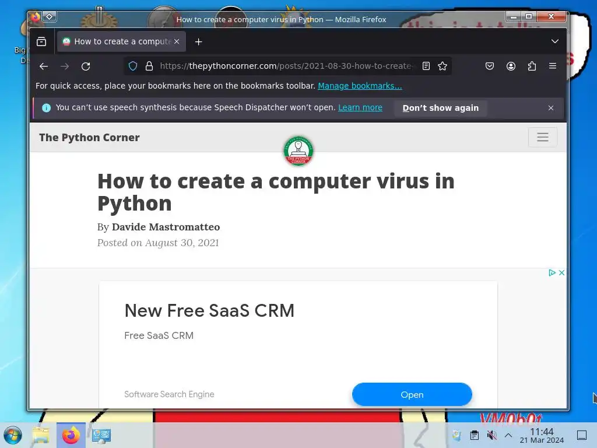Click the AdChoices triangle icon
Image resolution: width=597 pixels, height=448 pixels.
click(552, 273)
